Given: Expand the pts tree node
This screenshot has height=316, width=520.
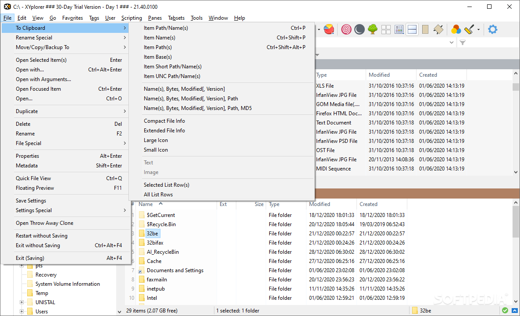Looking at the screenshot, I should click(x=21, y=266).
